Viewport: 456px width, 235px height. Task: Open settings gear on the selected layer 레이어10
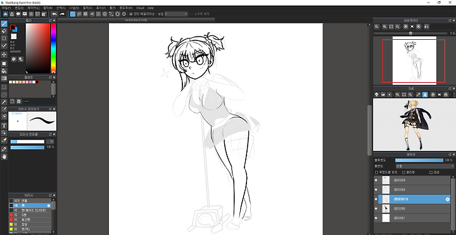448,200
